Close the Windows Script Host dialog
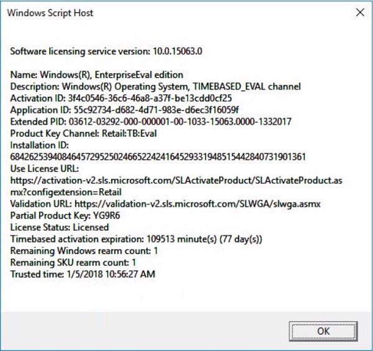Screen dimensions: 373x351 359,12
